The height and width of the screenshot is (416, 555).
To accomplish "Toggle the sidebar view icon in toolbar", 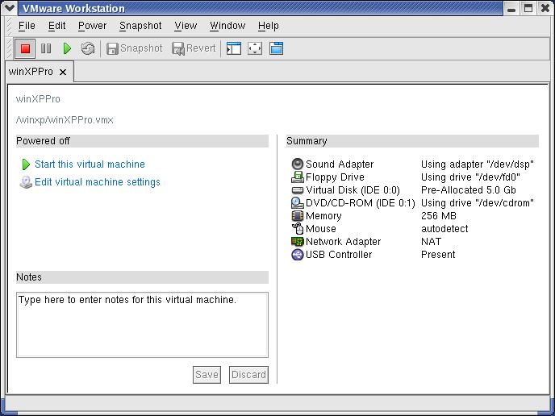I will (234, 48).
